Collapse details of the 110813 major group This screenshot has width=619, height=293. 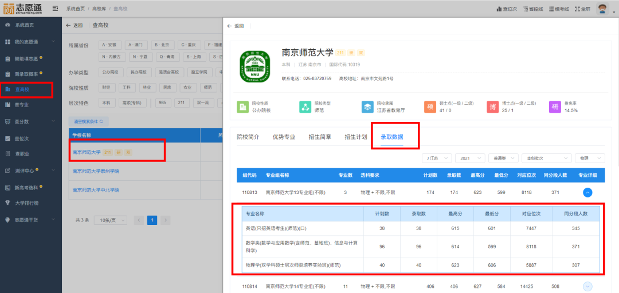(587, 193)
